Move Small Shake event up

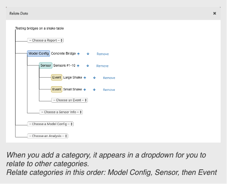click(x=85, y=89)
